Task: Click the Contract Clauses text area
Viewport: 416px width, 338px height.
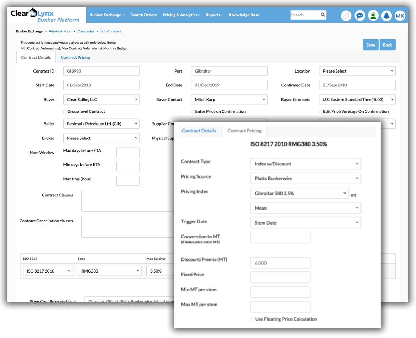Action: [x=128, y=201]
